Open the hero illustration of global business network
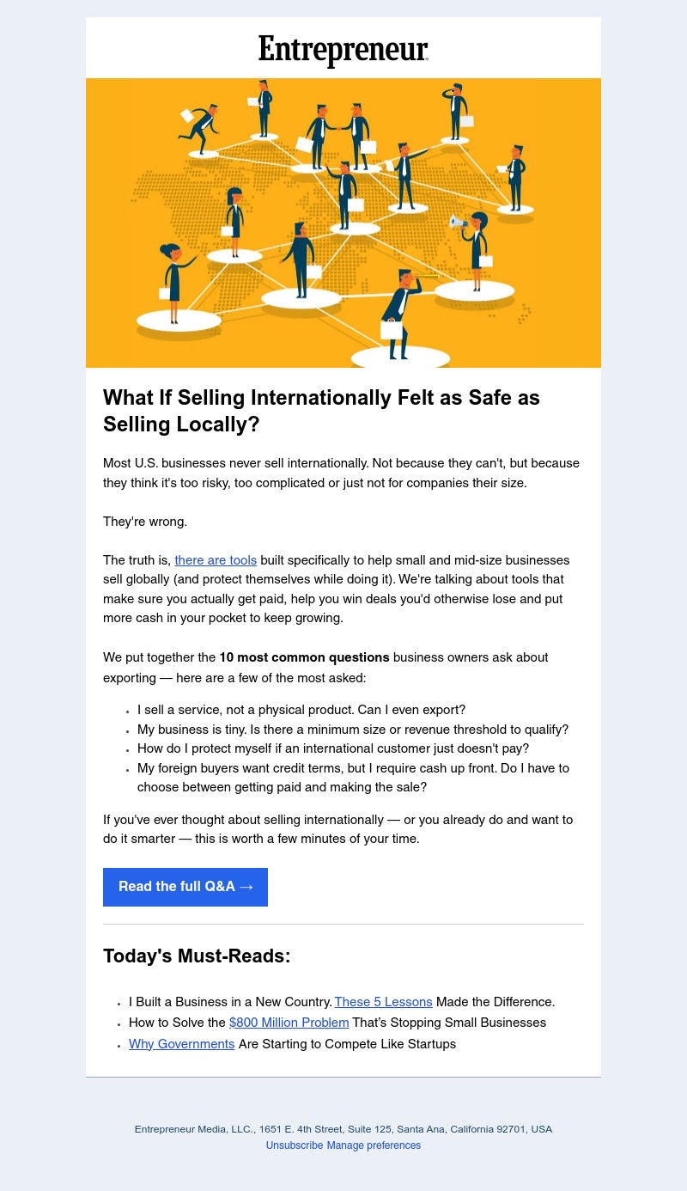687x1191 pixels. point(343,223)
